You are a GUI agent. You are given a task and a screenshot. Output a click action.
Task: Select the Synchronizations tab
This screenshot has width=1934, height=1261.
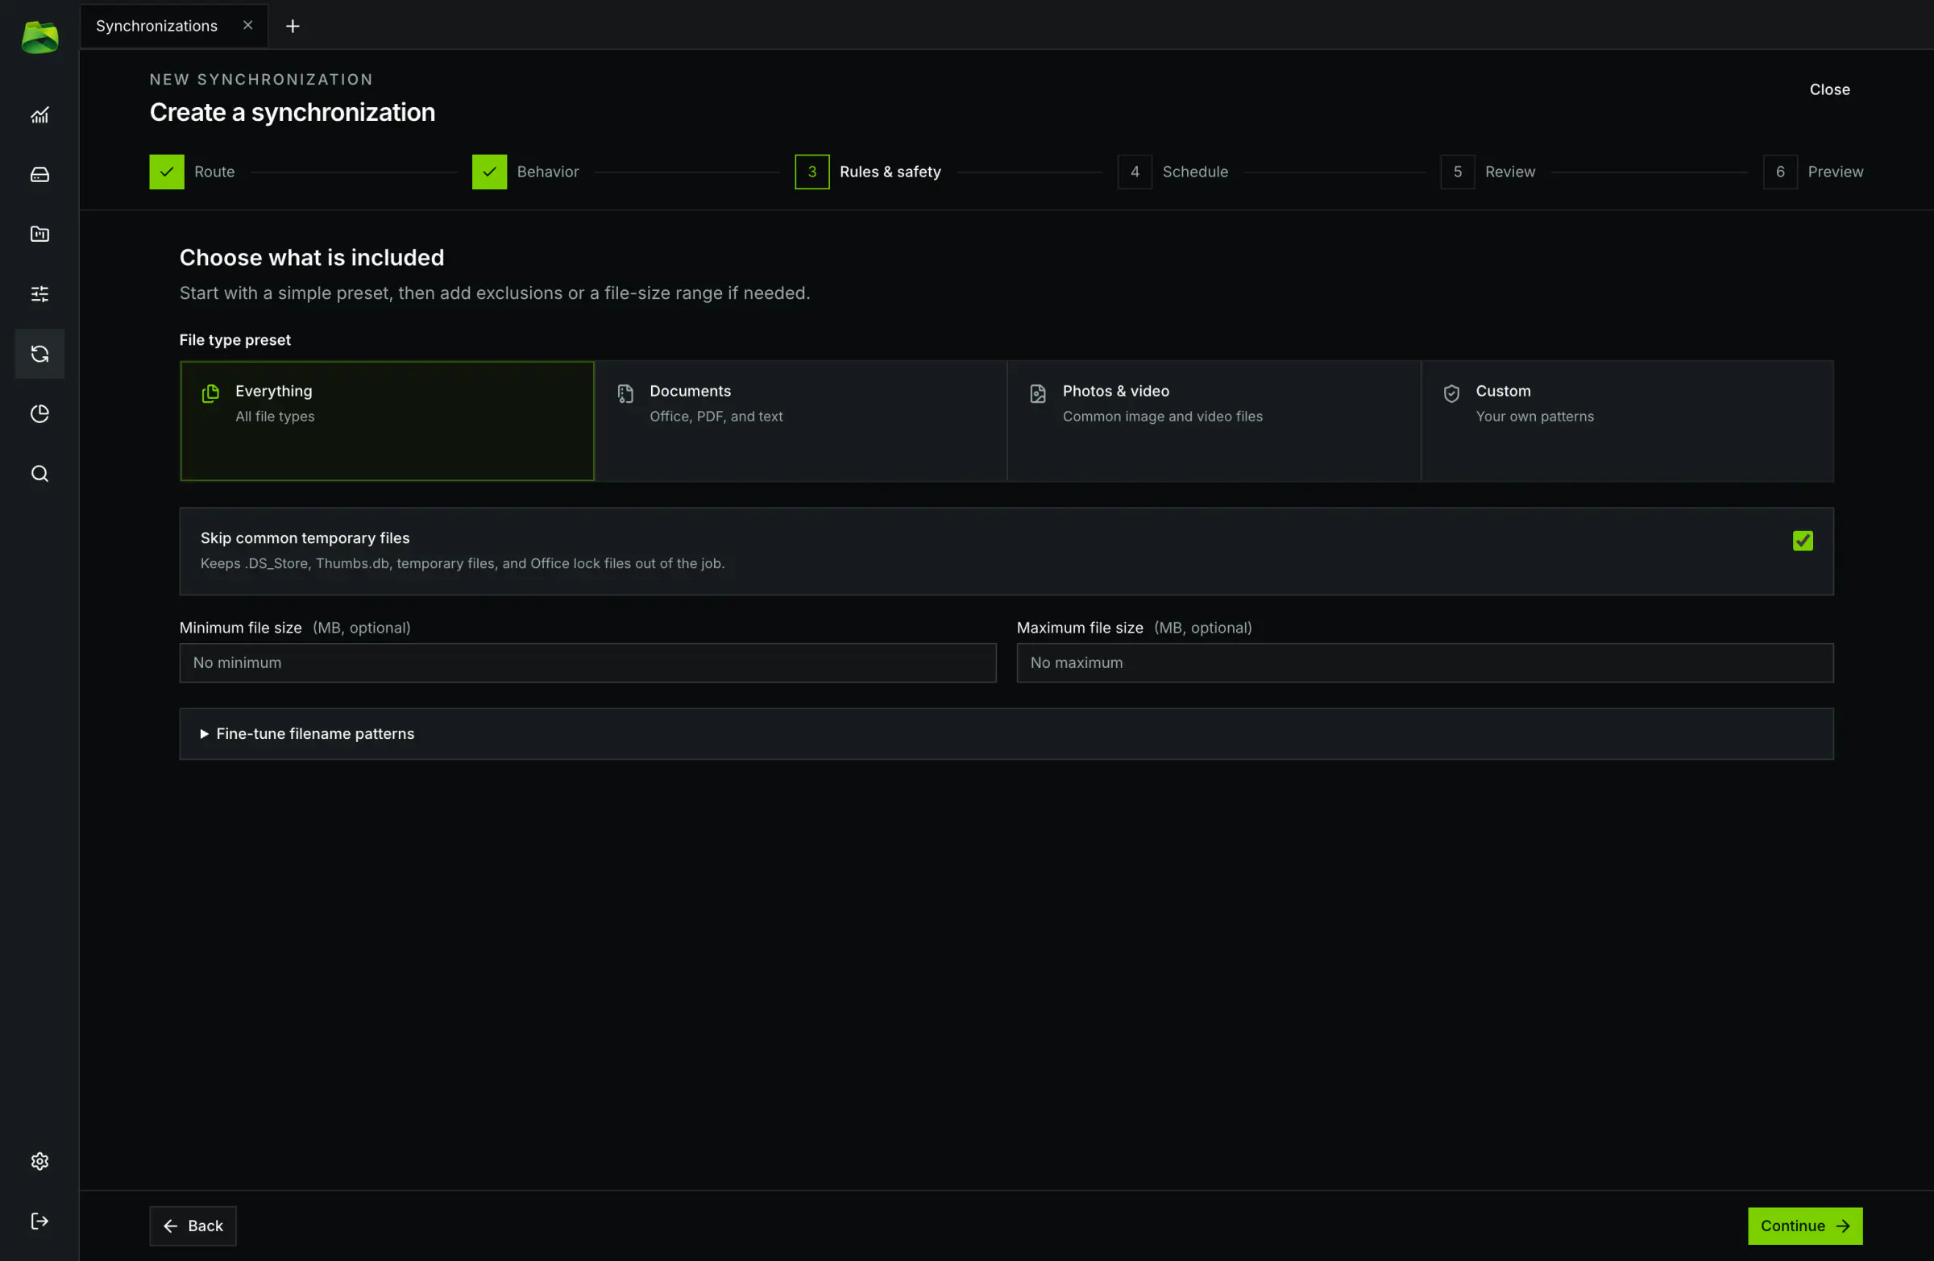[x=174, y=26]
